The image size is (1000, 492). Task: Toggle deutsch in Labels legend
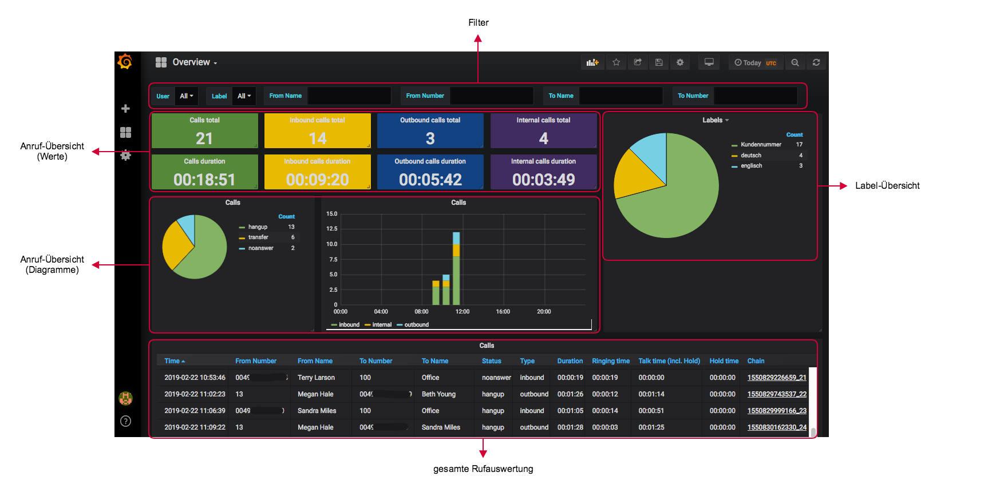(x=750, y=156)
